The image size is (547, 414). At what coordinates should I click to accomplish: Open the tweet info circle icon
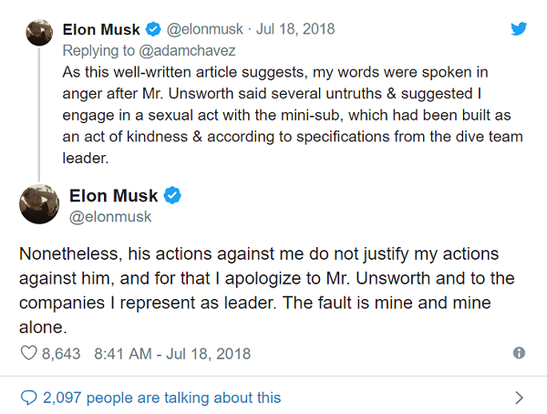(519, 353)
